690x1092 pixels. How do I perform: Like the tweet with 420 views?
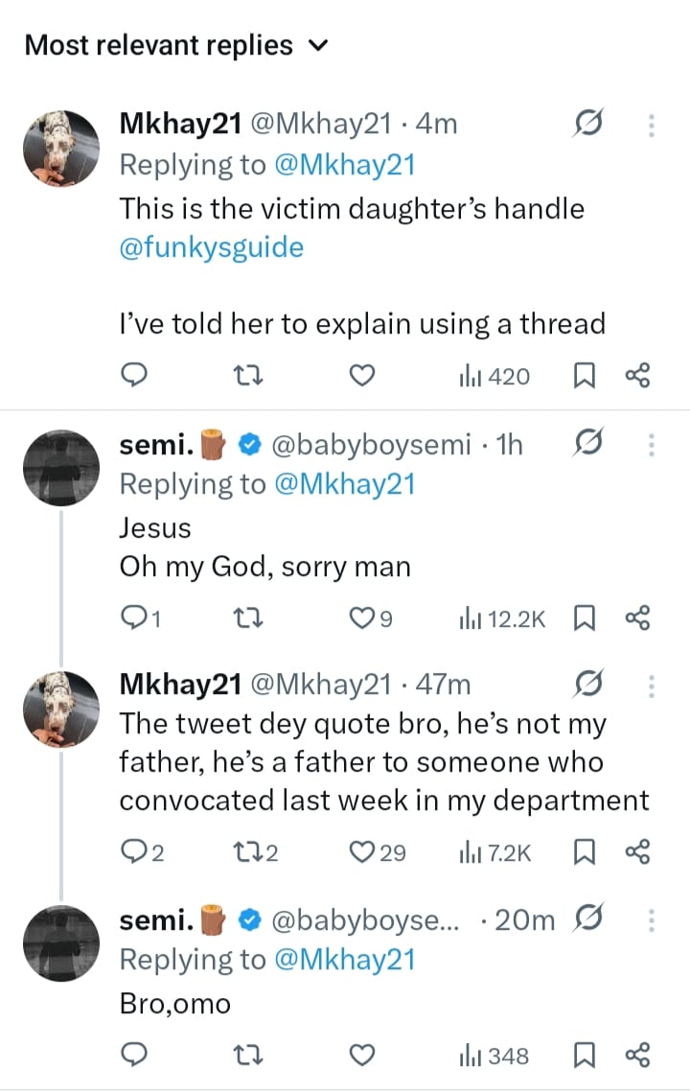click(360, 377)
